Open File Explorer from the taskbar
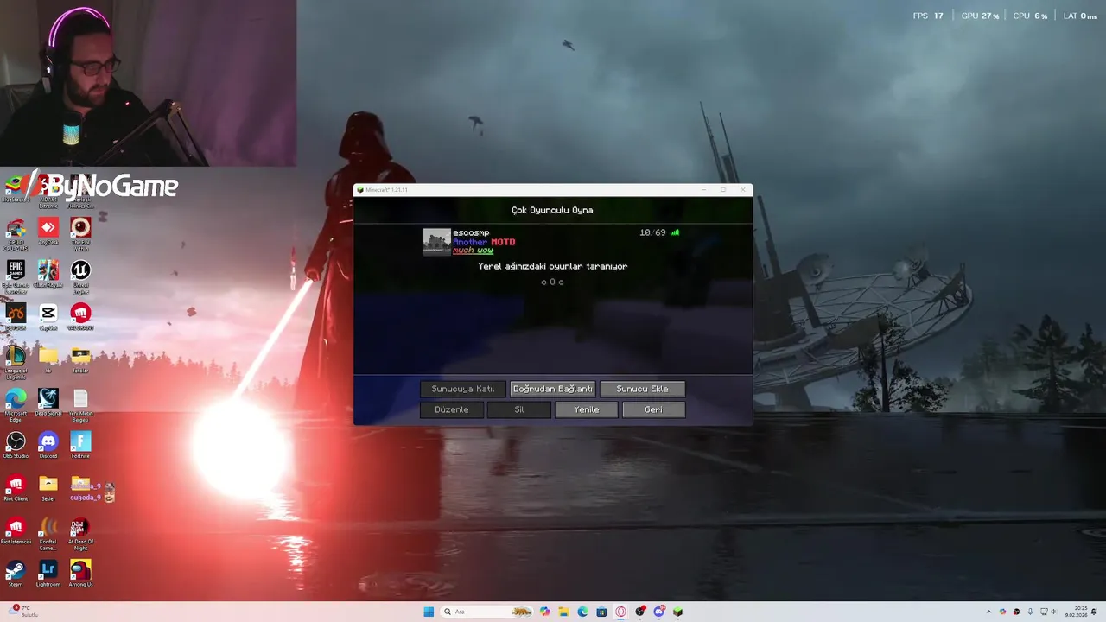 click(x=563, y=612)
